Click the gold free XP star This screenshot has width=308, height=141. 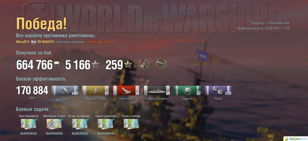pos(128,65)
